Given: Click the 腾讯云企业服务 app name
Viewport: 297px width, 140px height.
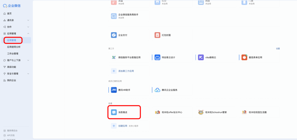Looking at the screenshot, I should coord(170,90).
